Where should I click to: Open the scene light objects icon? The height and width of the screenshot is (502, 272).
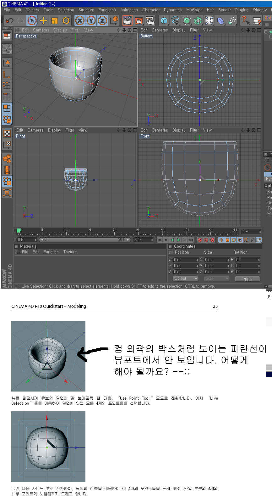pyautogui.click(x=209, y=20)
